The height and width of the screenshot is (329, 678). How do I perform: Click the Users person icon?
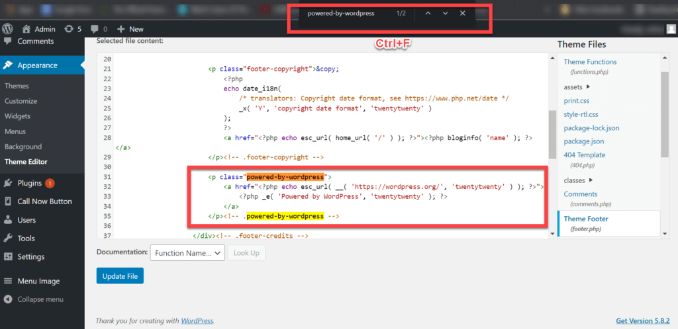[x=8, y=220]
